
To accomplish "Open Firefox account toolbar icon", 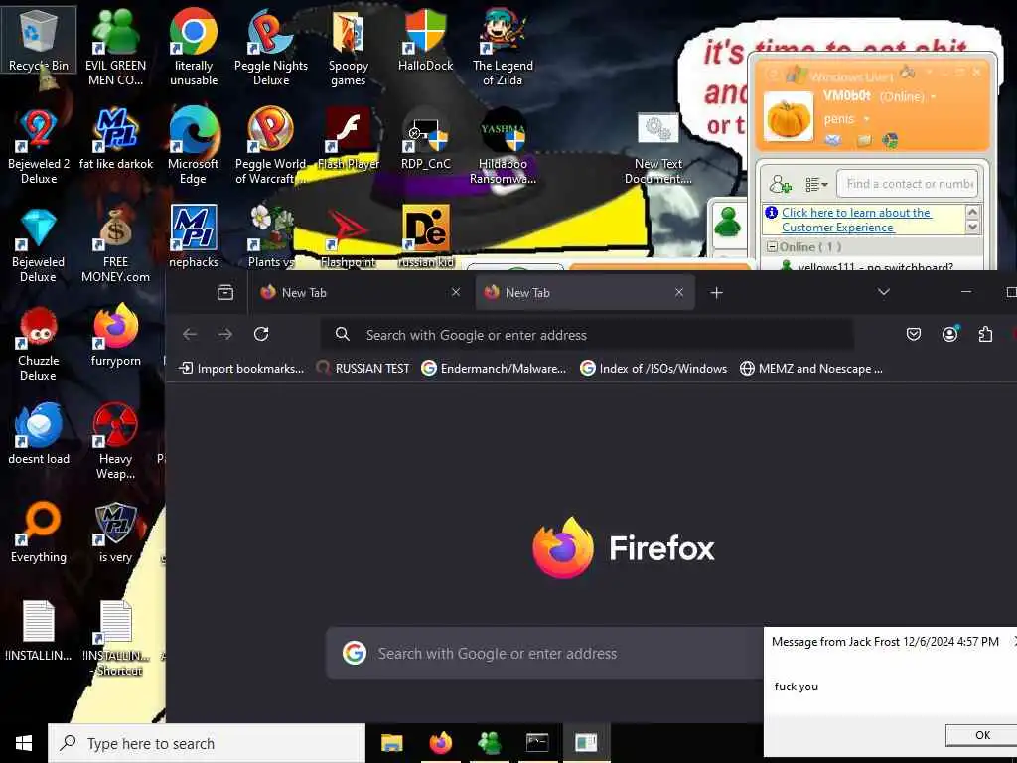I will [x=949, y=335].
